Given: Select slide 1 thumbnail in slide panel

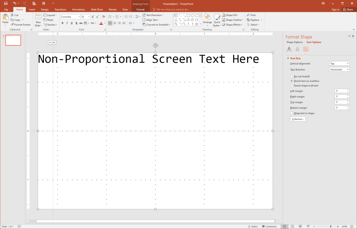Looking at the screenshot, I should [13, 40].
